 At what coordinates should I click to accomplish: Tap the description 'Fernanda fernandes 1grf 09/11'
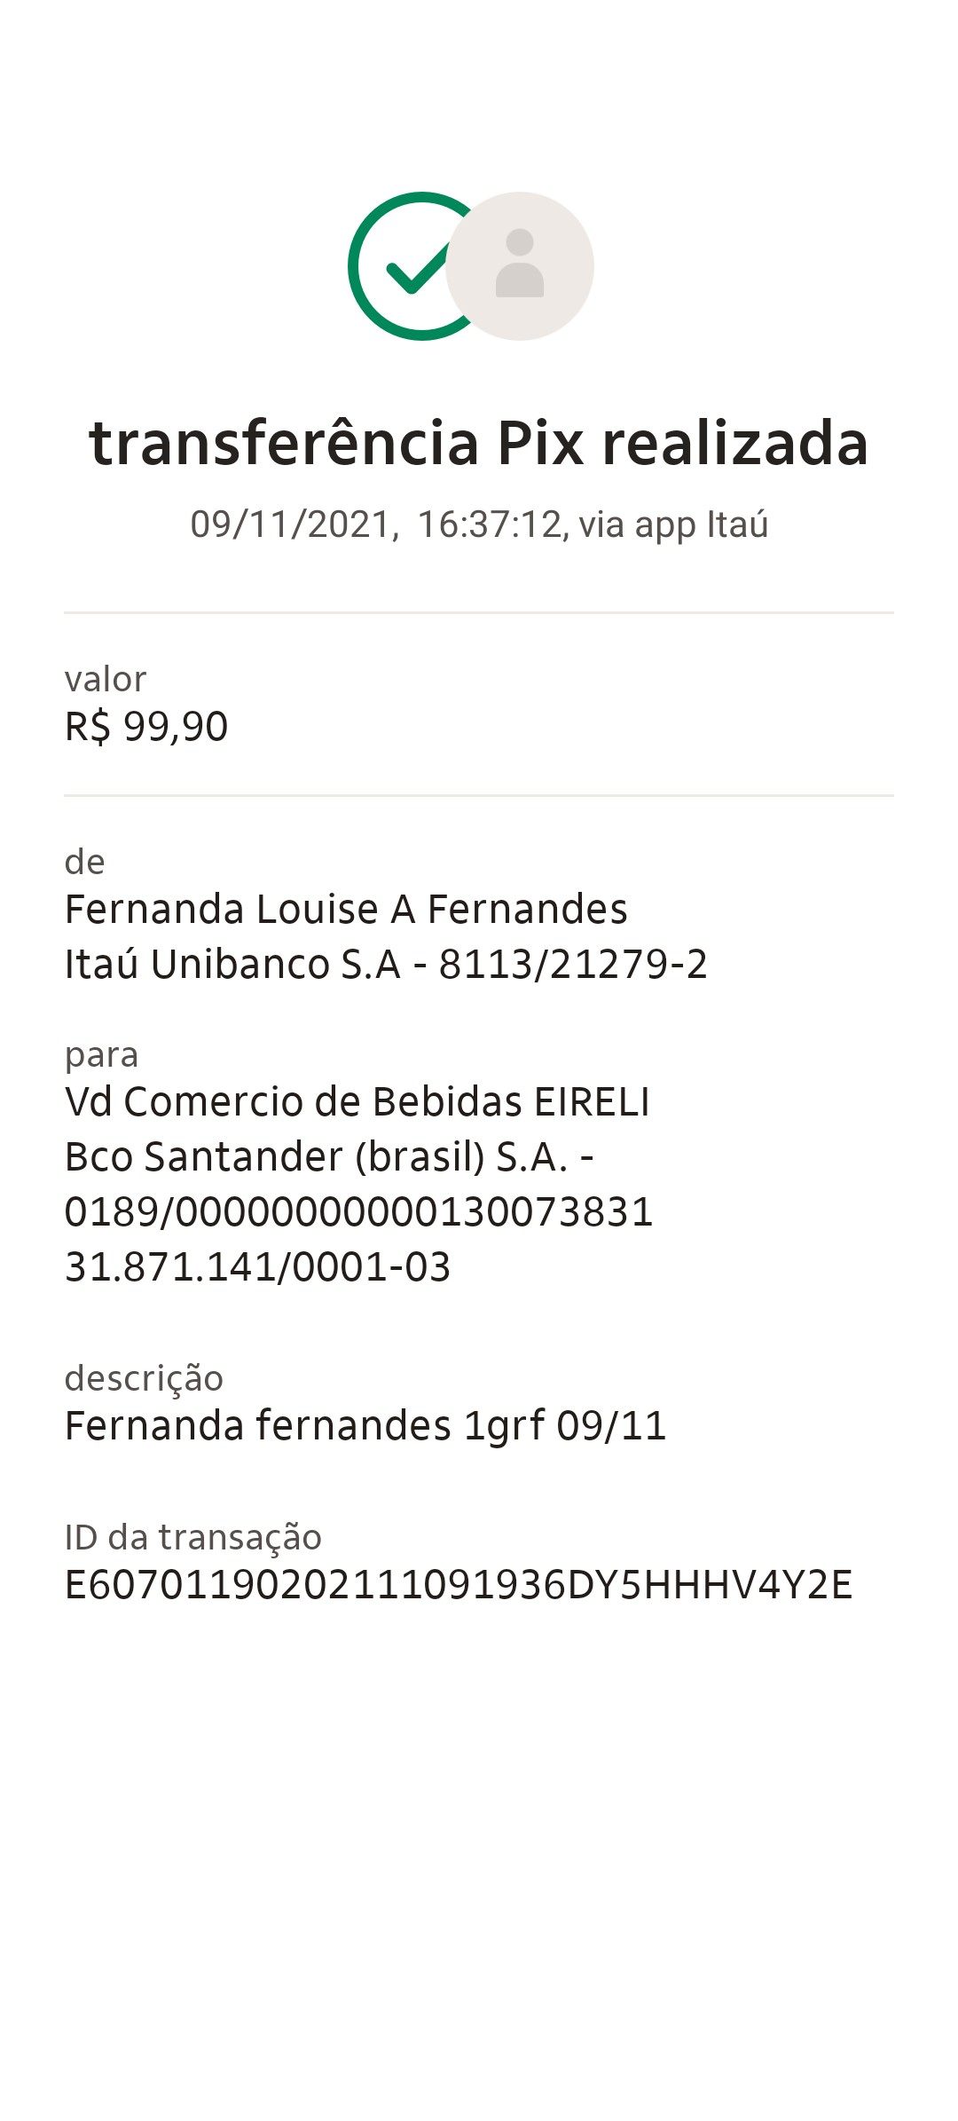coord(365,1426)
